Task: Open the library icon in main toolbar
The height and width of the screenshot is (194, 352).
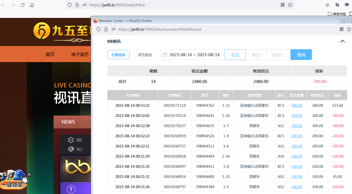Action: coord(328,5)
